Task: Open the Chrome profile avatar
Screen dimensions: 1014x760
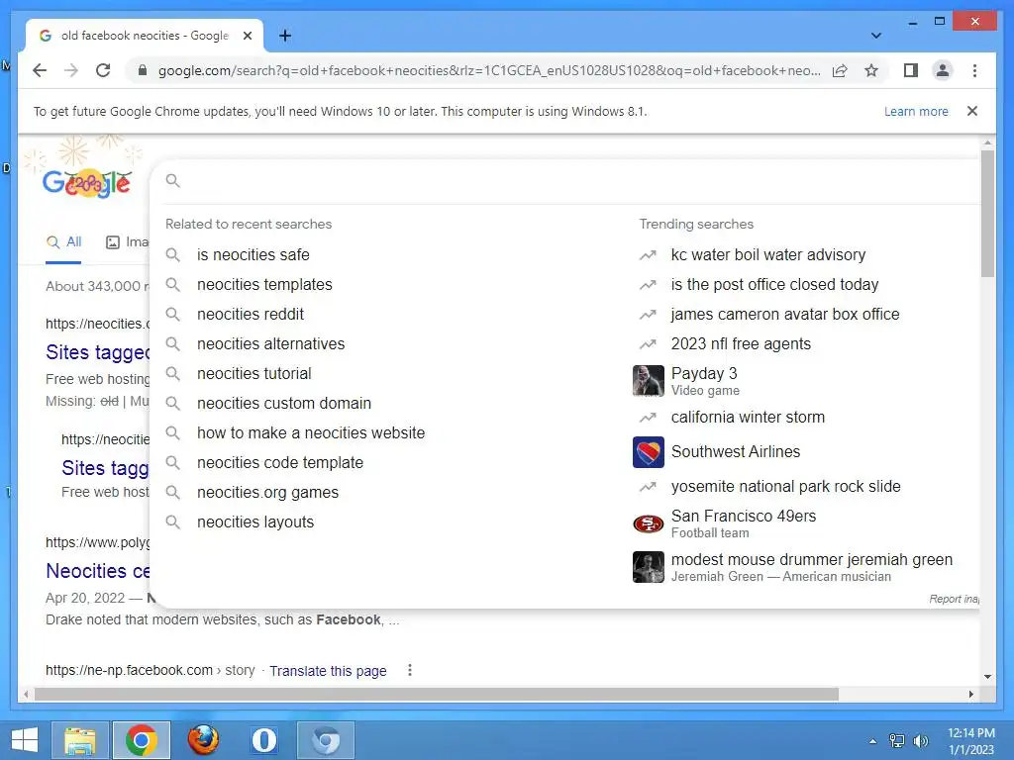Action: click(x=943, y=70)
